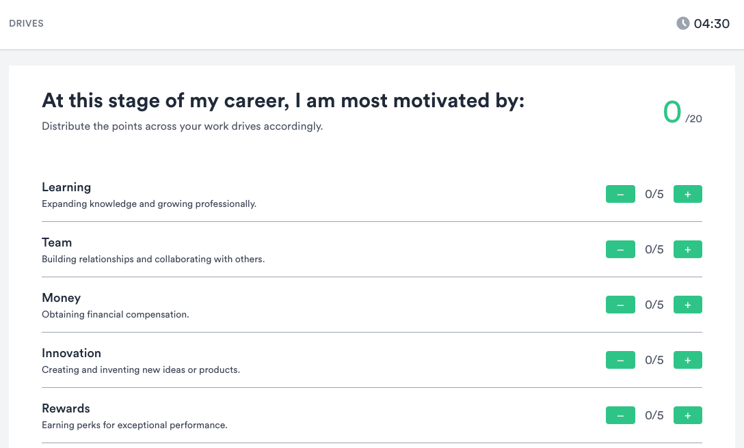Subtract a point from Money drive
744x448 pixels.
coord(620,305)
